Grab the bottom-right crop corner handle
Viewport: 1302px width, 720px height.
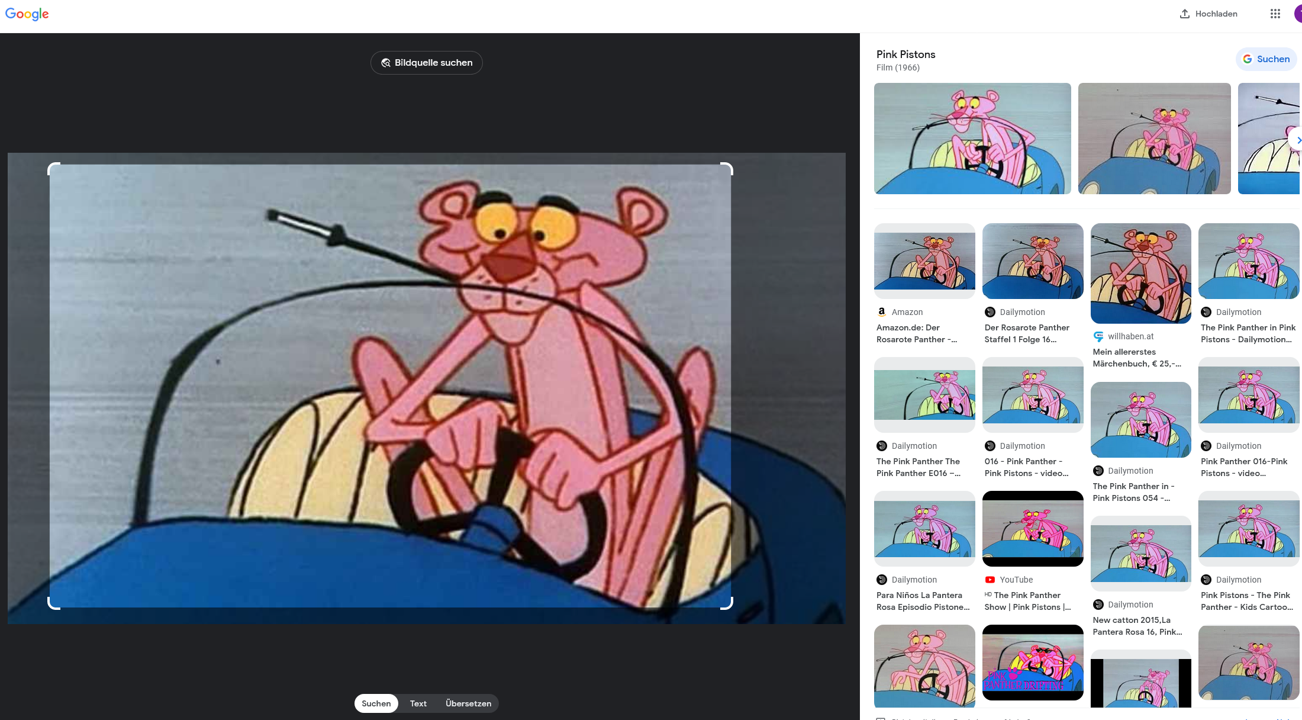pos(727,603)
